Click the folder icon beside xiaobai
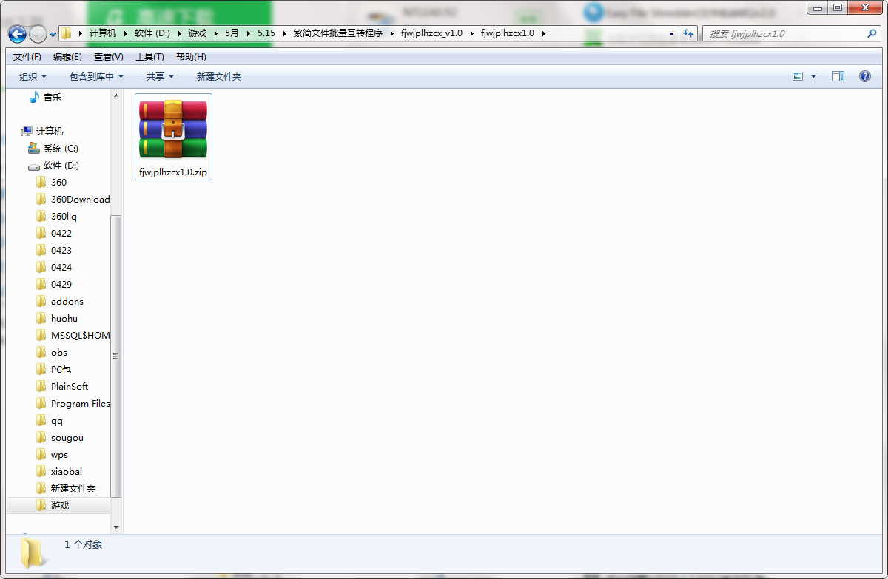Screen dimensions: 888x579 click(x=41, y=471)
